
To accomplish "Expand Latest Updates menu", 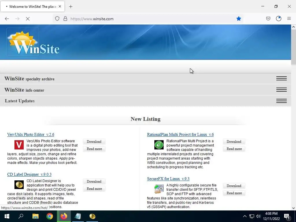I will click(x=282, y=101).
